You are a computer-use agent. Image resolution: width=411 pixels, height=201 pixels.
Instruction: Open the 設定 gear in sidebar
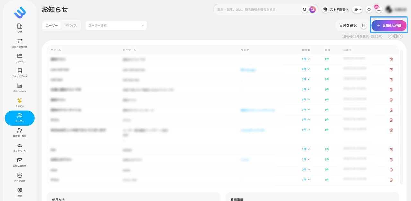(x=20, y=192)
